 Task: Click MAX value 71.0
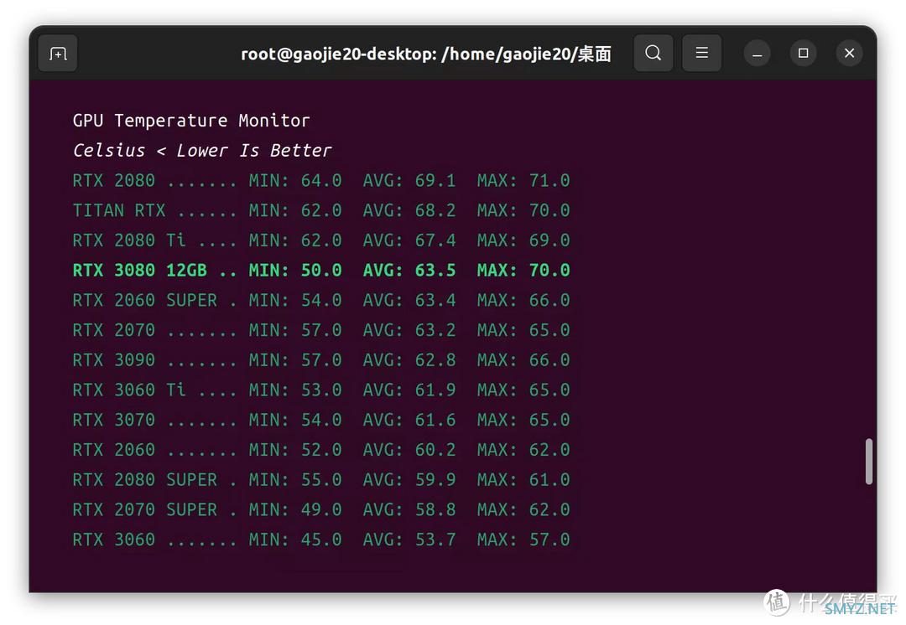click(x=549, y=181)
